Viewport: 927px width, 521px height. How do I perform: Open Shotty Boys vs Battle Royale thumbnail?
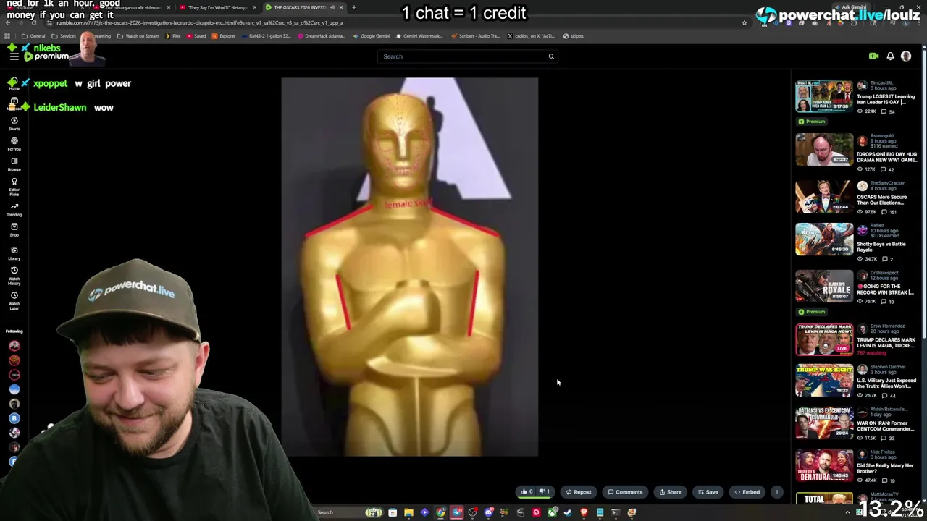point(824,240)
